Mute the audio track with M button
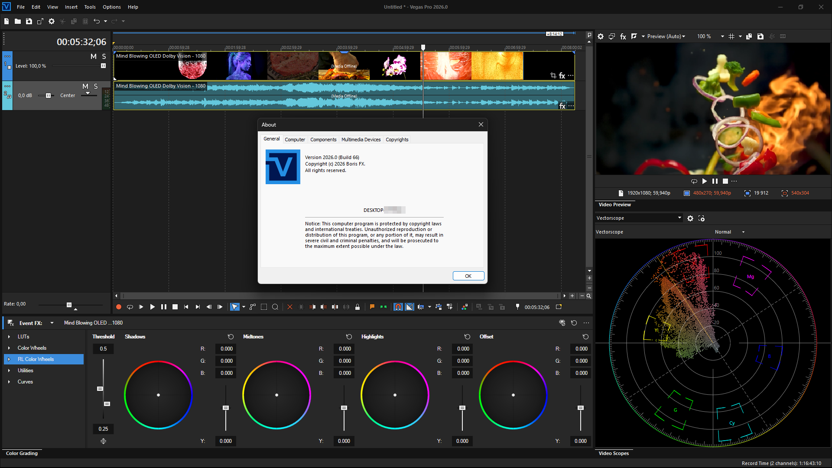The height and width of the screenshot is (468, 832). pos(85,87)
